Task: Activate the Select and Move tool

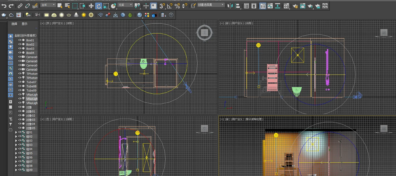Action: pyautogui.click(x=91, y=6)
